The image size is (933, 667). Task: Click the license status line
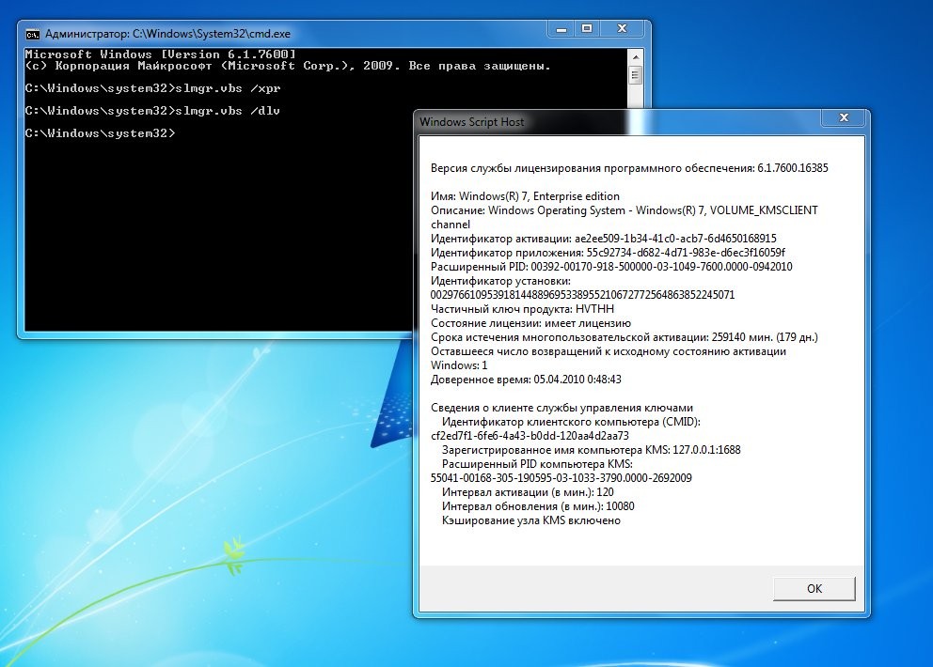pyautogui.click(x=530, y=323)
